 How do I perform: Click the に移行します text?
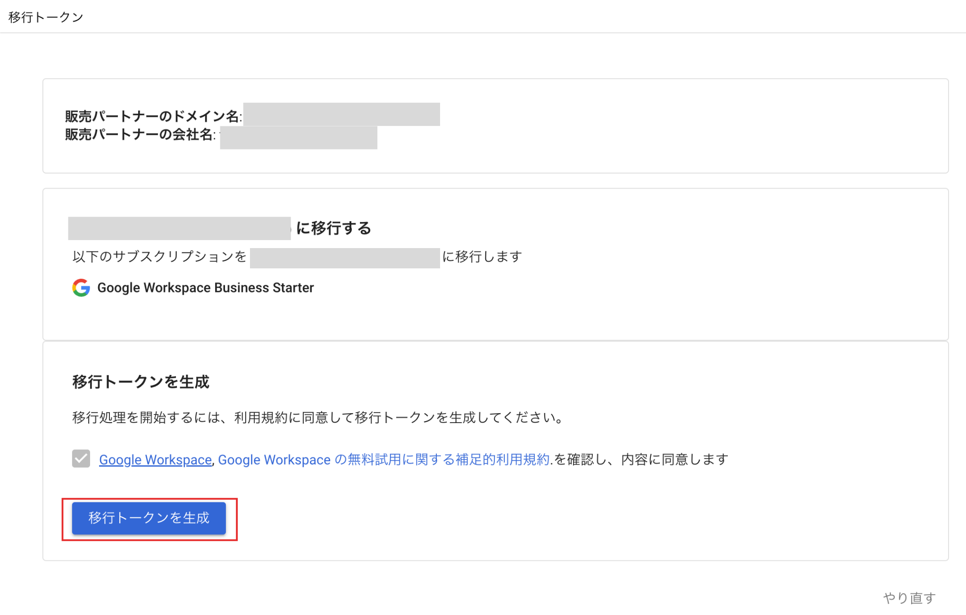482,256
